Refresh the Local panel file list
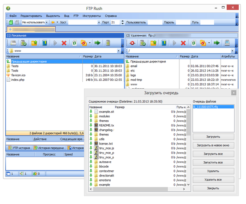The width and height of the screenshot is (246, 204). click(x=75, y=43)
